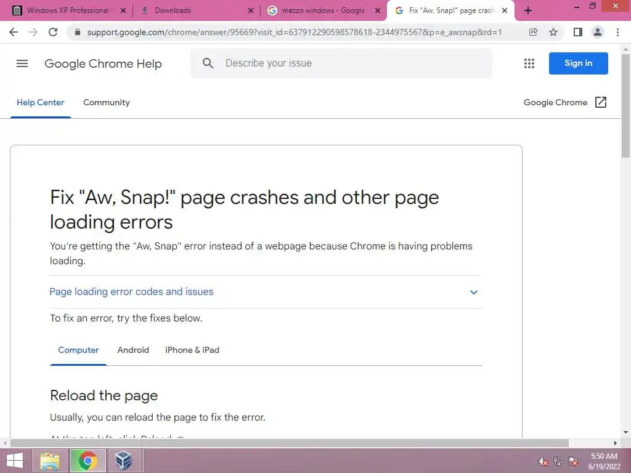Open the hamburger main menu
Screen dimensions: 631x473
point(22,63)
